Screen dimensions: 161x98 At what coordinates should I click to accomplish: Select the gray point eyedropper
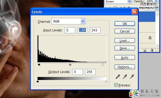click(125, 77)
